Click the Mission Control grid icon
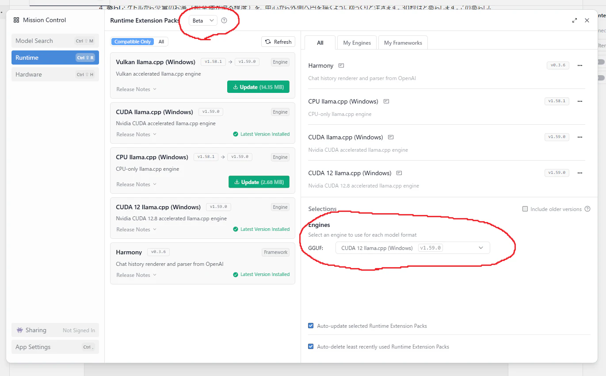 16,20
